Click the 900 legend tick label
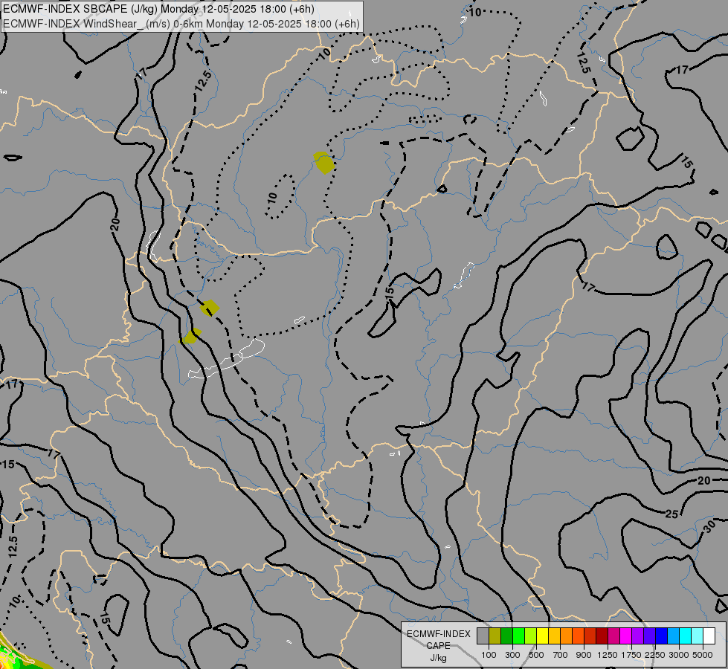 pyautogui.click(x=584, y=655)
